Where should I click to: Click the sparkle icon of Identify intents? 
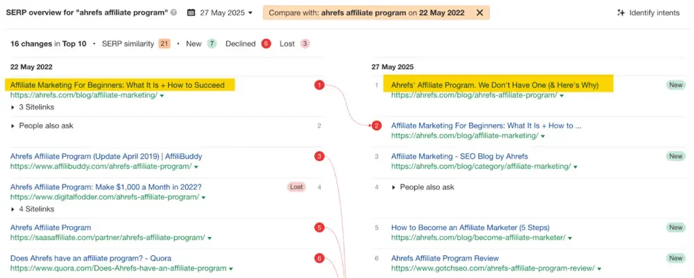click(x=620, y=12)
